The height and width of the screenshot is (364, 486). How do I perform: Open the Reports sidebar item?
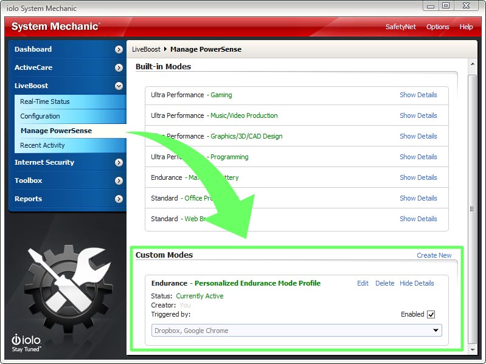(28, 199)
